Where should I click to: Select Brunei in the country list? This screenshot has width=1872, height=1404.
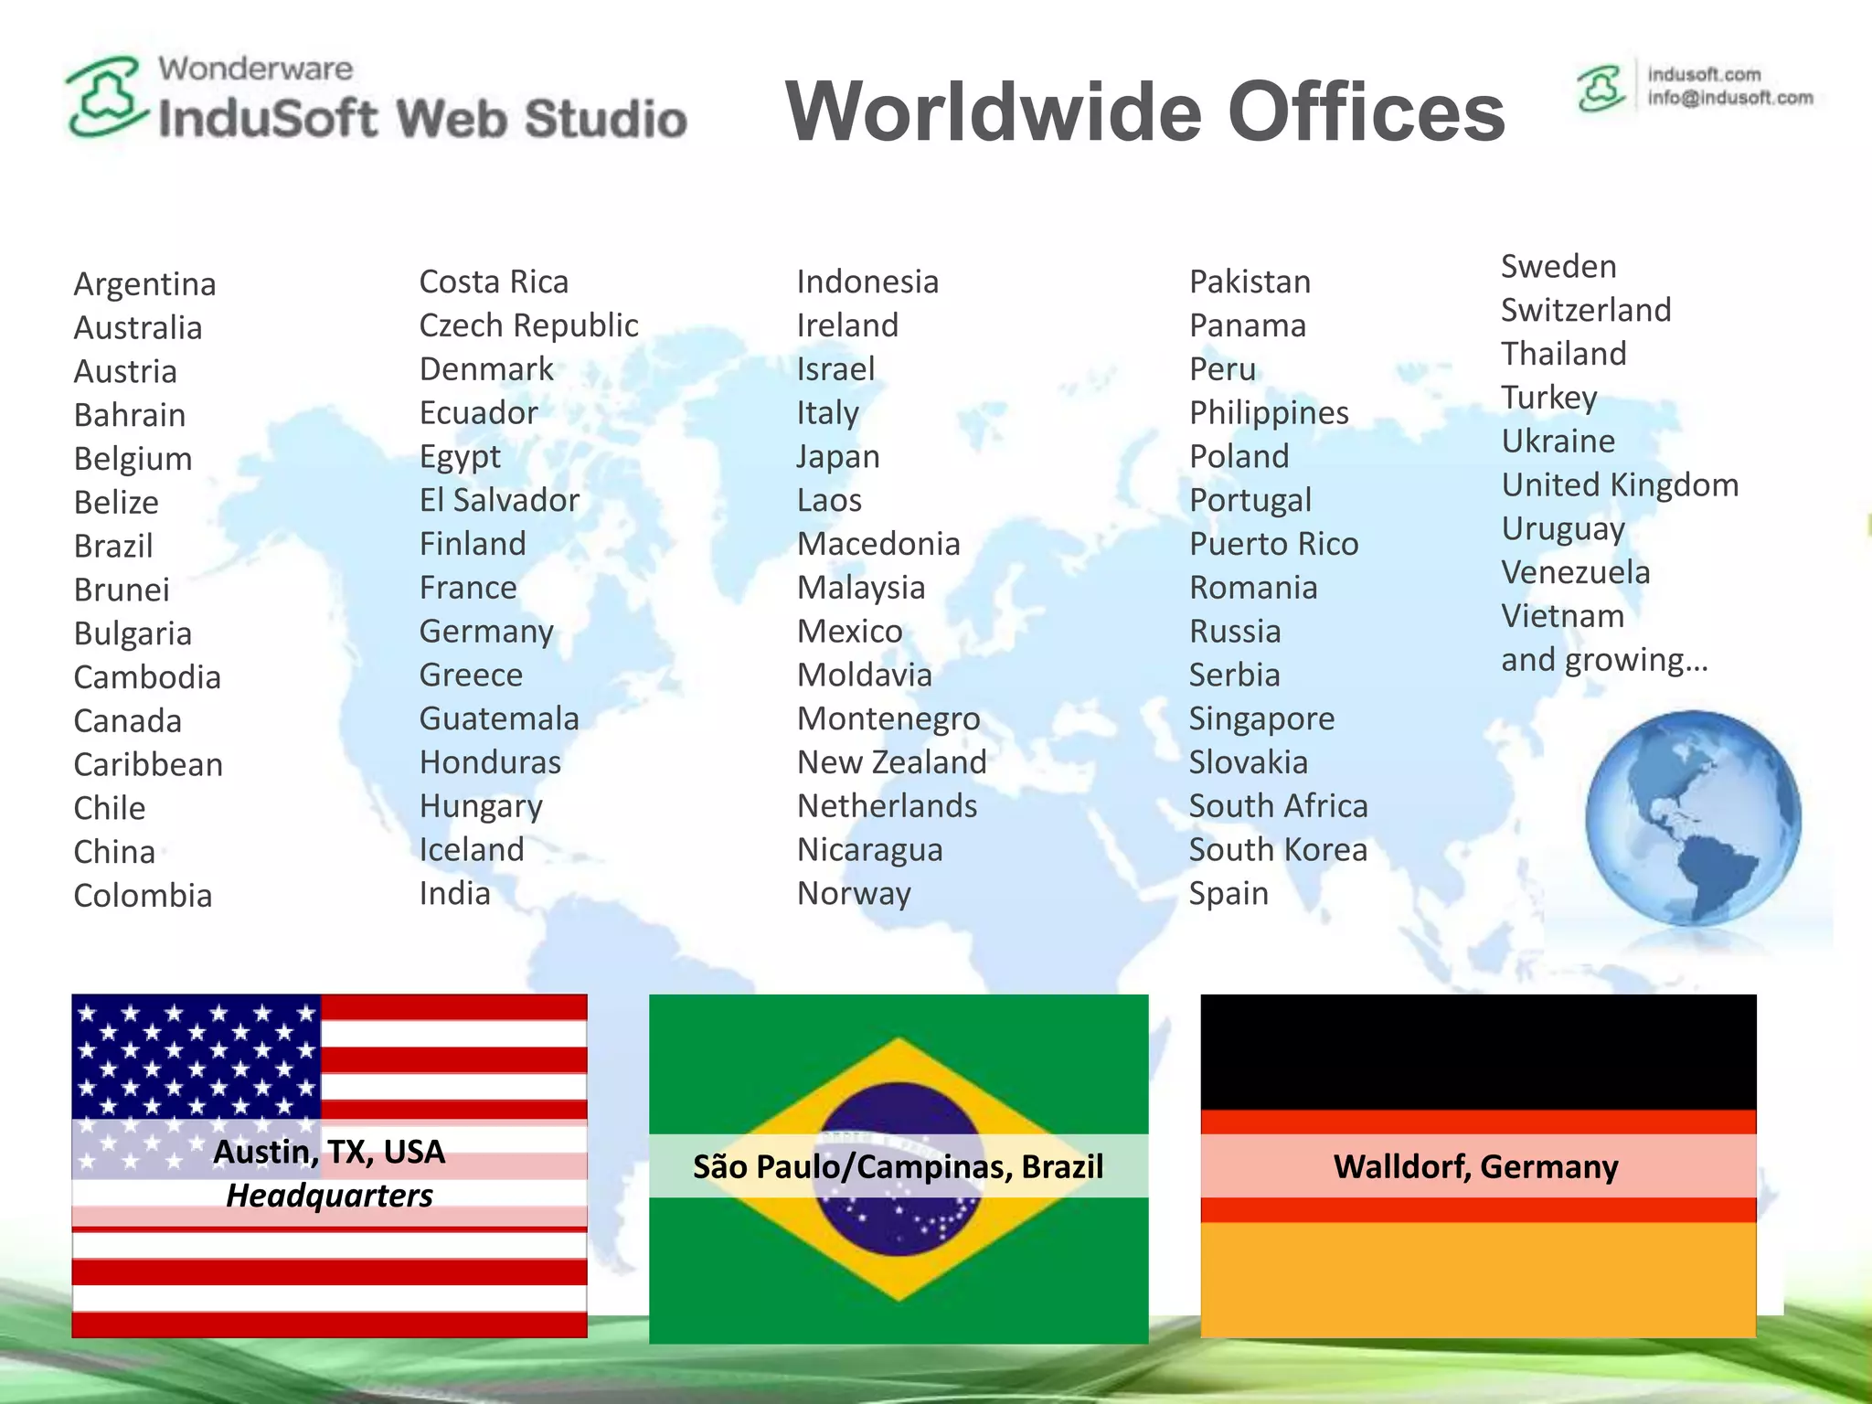click(x=122, y=590)
